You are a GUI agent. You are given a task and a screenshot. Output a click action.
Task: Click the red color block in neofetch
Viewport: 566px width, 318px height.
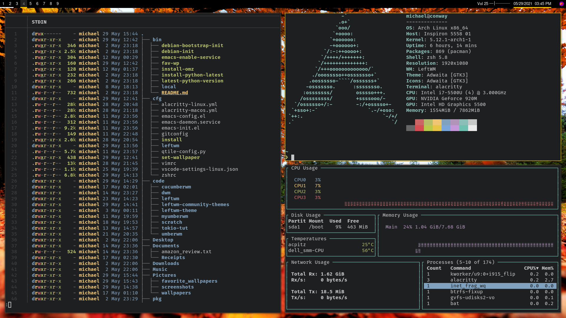419,125
